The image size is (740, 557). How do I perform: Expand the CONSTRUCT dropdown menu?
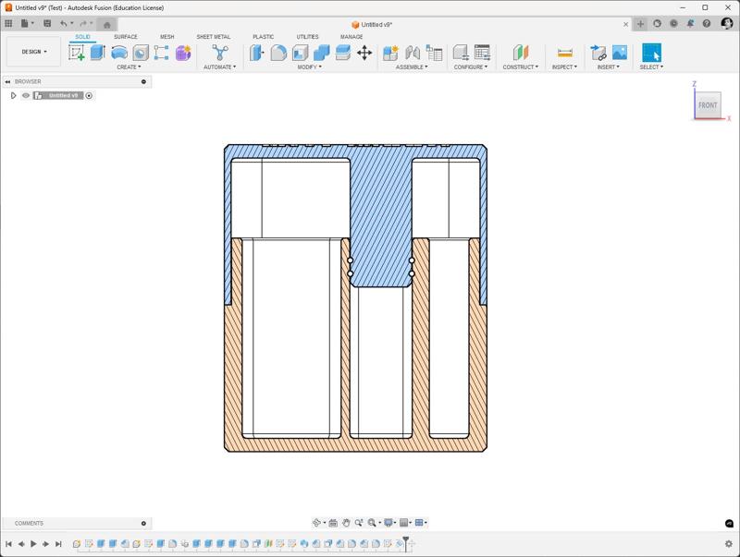point(521,67)
